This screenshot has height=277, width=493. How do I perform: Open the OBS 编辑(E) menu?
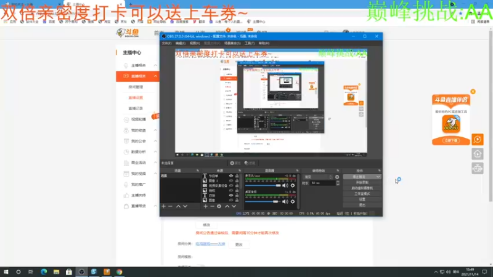[181, 43]
